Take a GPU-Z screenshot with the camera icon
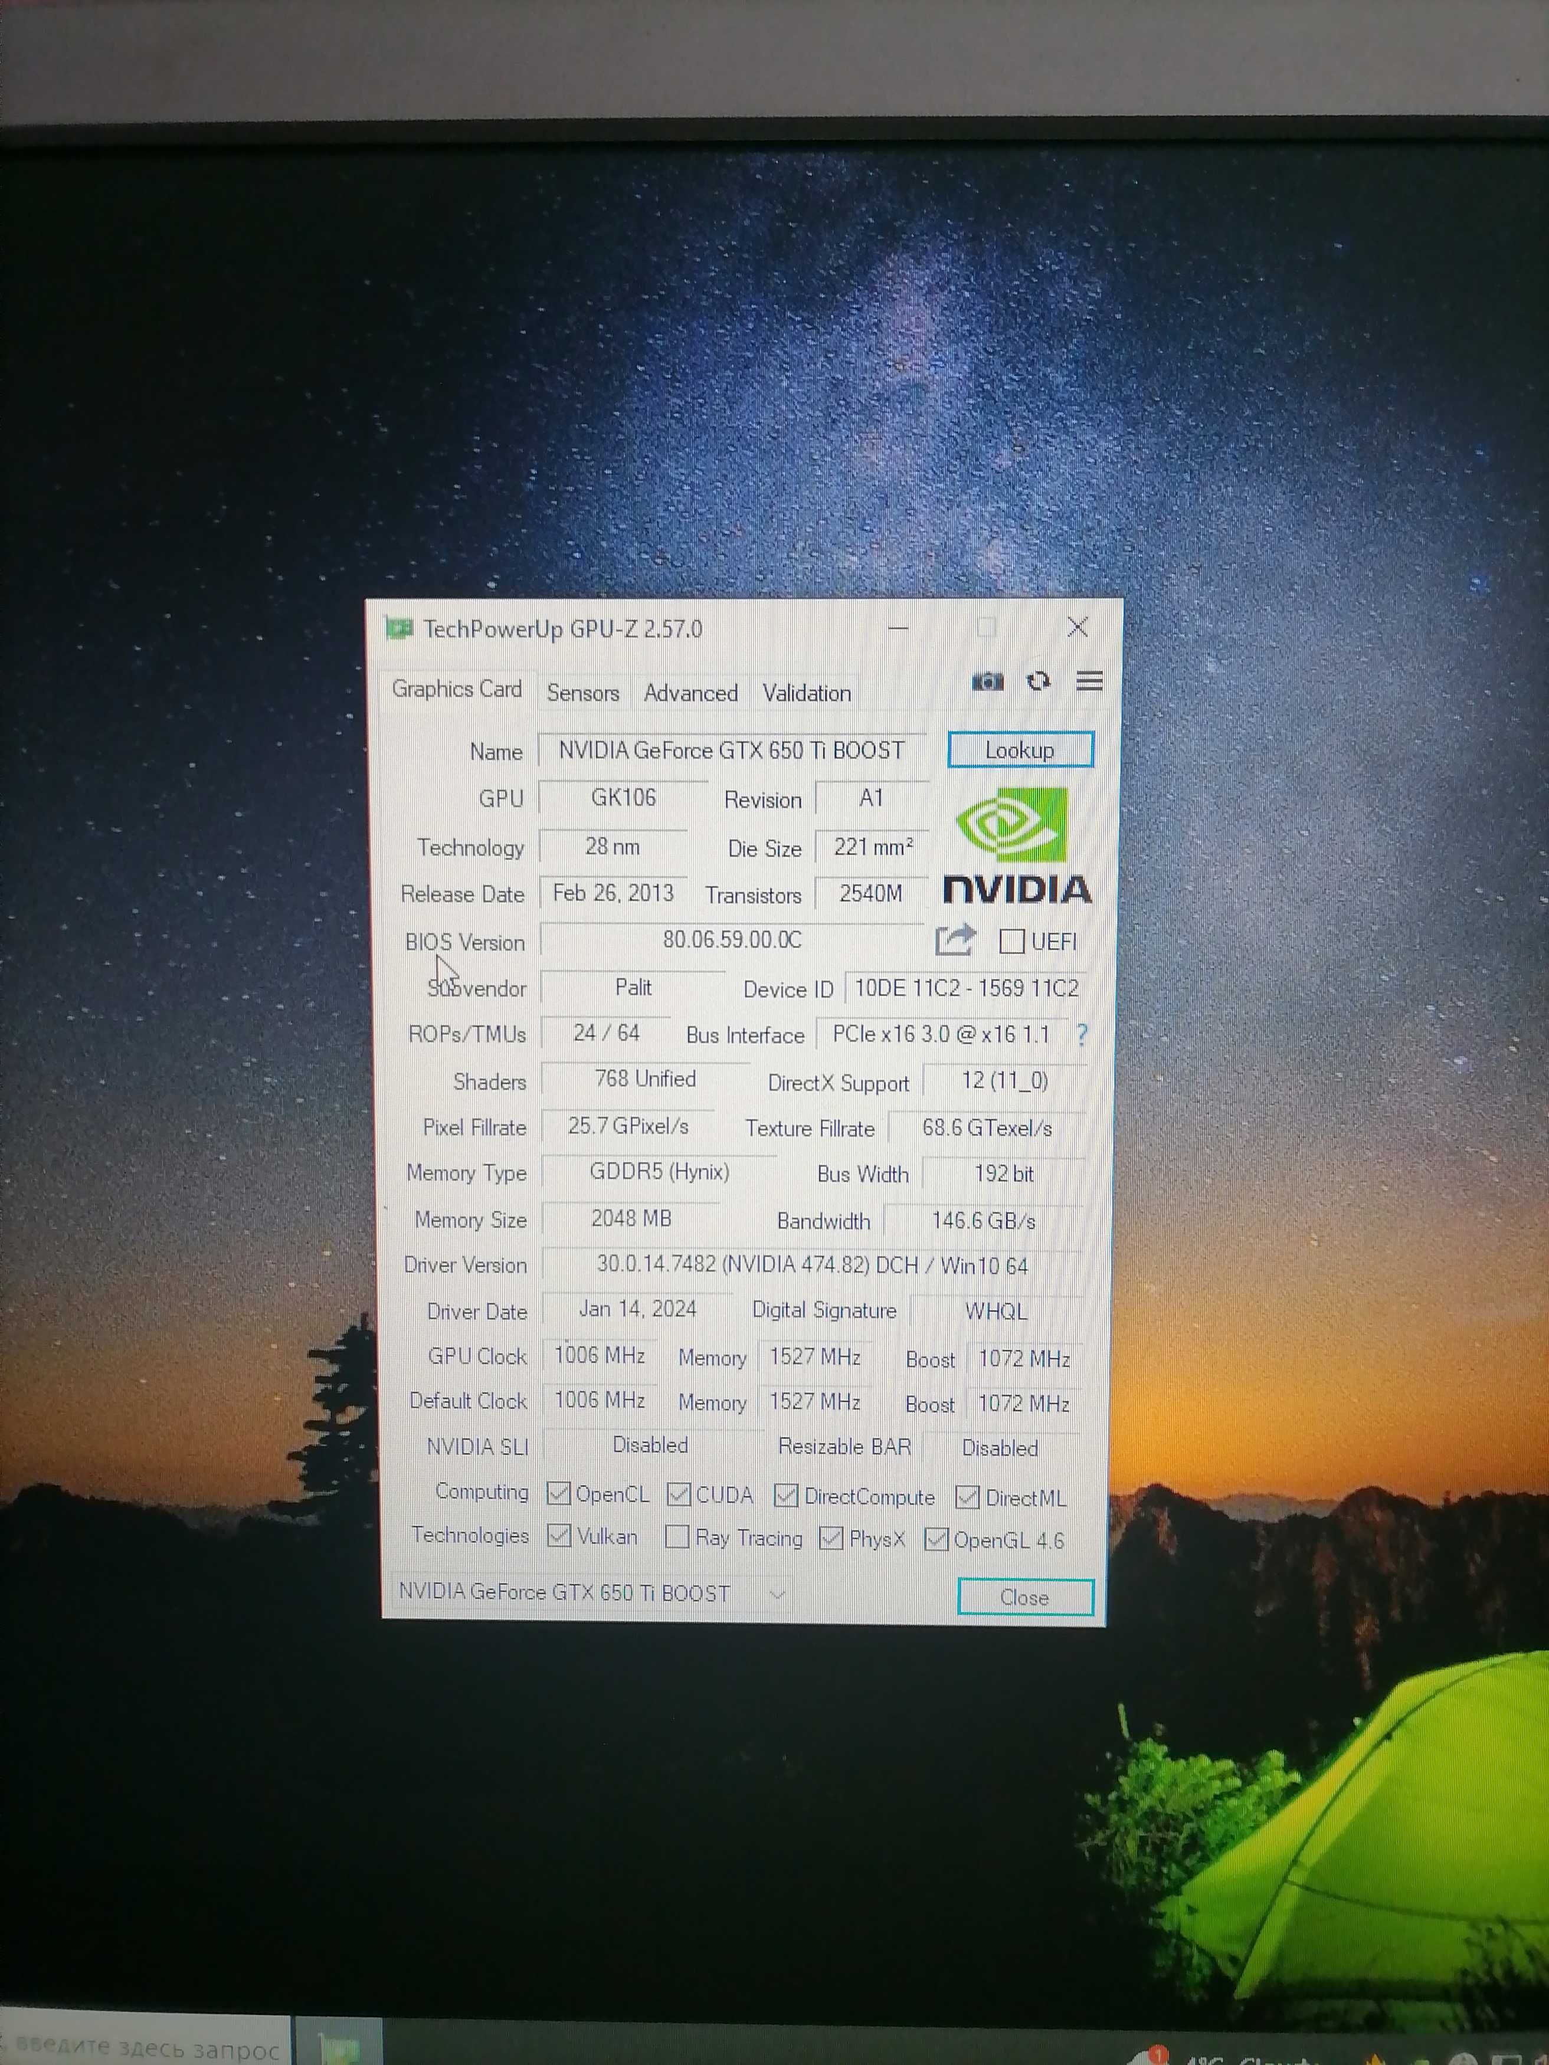The height and width of the screenshot is (2065, 1549). pos(987,681)
